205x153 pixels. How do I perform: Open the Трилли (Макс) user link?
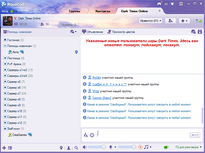pos(102,98)
